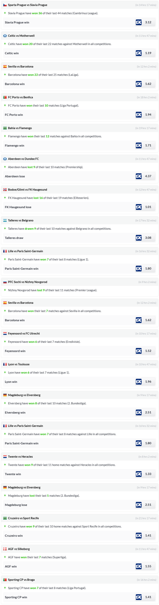Open the FC Porto vs Benfica match
The height and width of the screenshot is (605, 159).
tap(20, 97)
